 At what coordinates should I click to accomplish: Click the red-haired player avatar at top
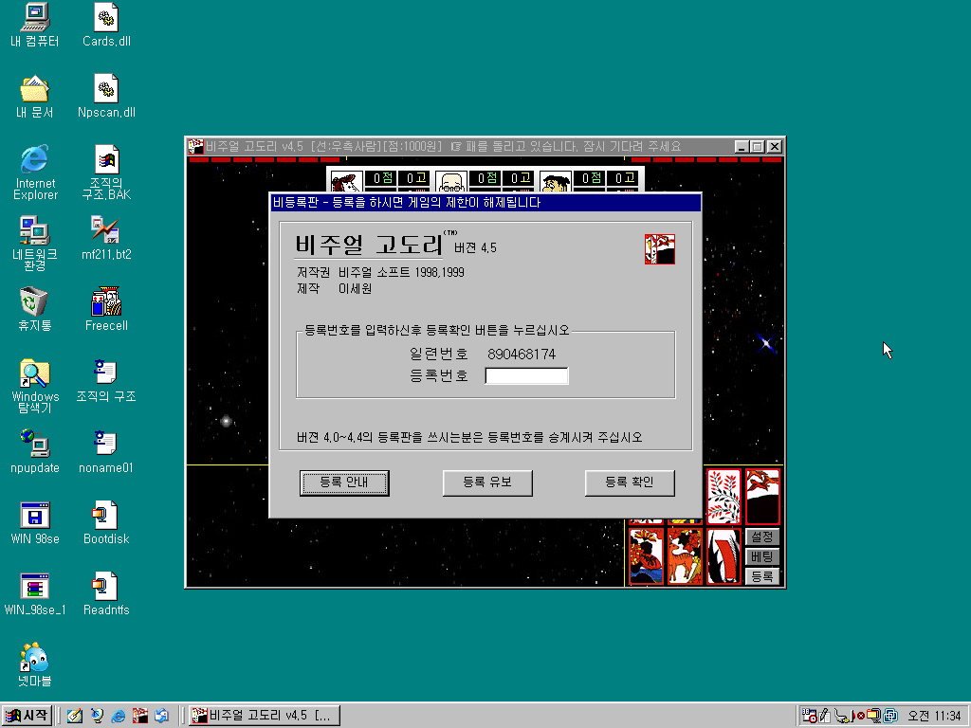[345, 181]
